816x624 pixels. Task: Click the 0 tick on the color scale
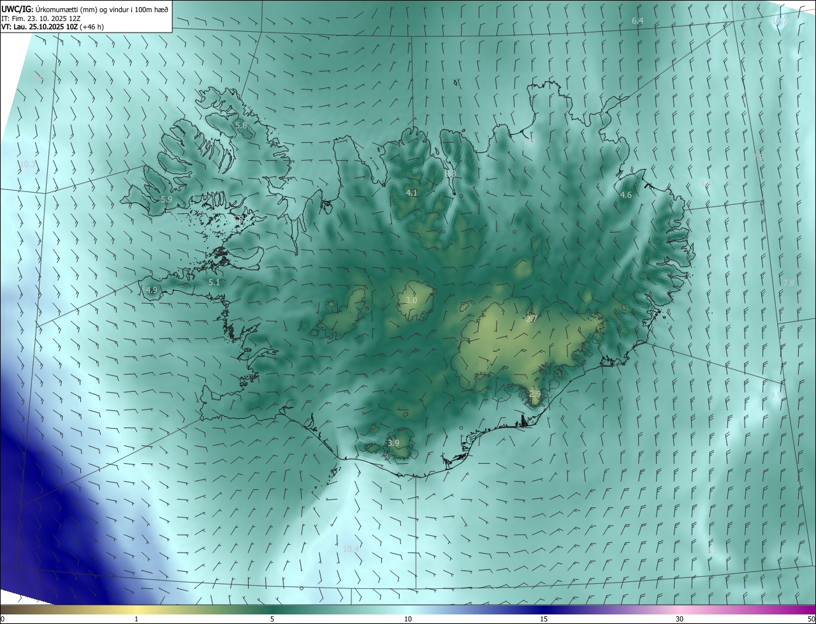click(x=3, y=619)
